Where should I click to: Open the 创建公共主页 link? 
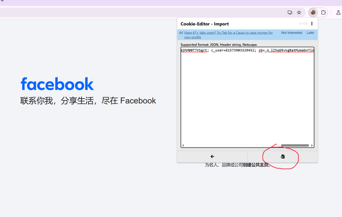coord(256,165)
